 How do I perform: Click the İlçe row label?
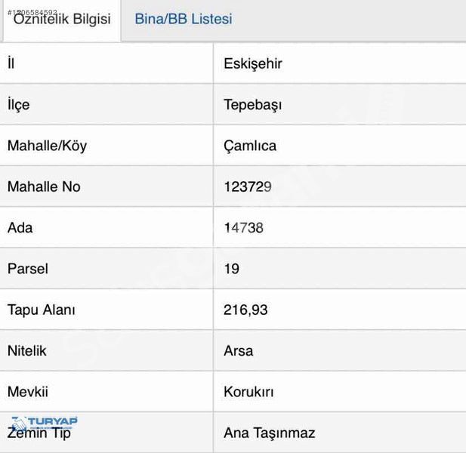coord(18,105)
